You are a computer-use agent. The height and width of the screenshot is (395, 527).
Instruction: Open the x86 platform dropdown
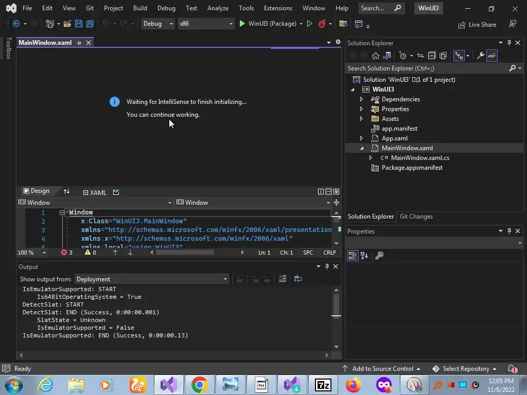[206, 24]
